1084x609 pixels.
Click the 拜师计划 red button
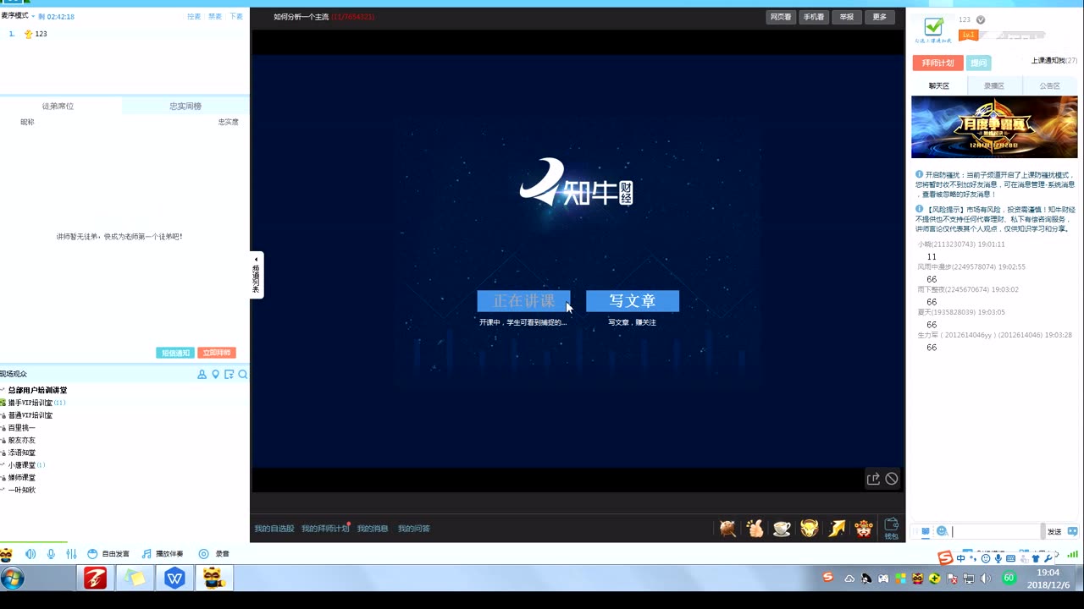(937, 63)
